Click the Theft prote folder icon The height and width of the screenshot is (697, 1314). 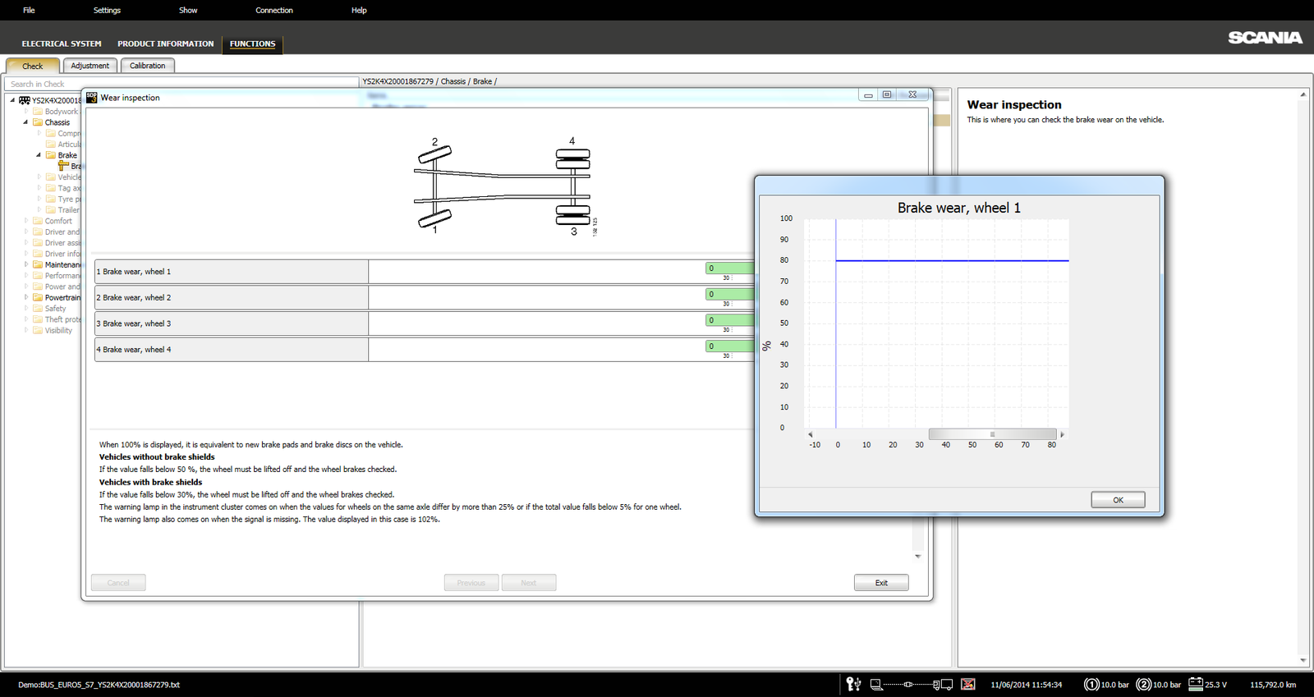pyautogui.click(x=38, y=319)
